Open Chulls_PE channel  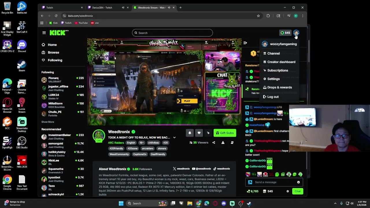[x=62, y=114]
